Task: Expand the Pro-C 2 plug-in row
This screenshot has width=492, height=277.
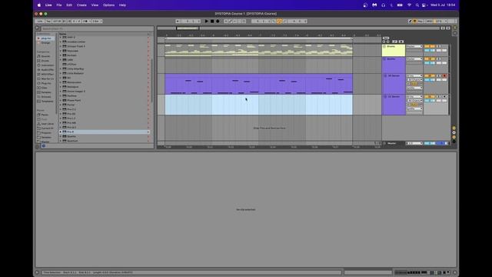Action: coord(61,109)
